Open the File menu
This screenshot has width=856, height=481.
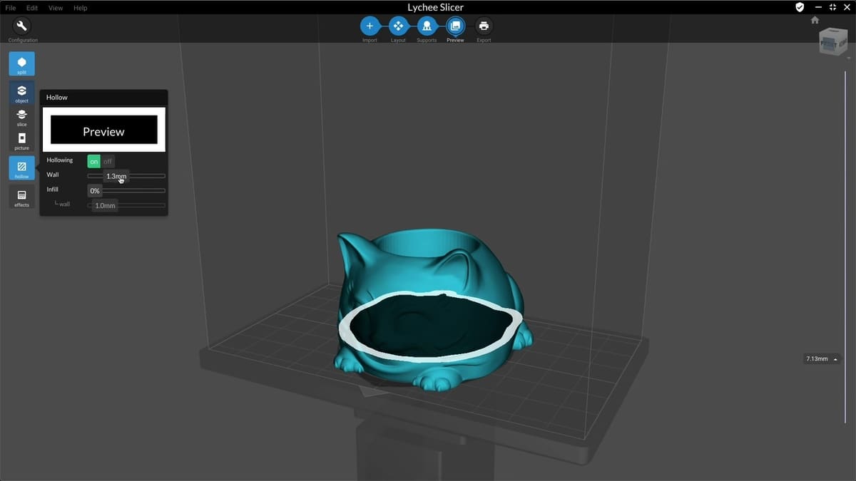tap(11, 8)
